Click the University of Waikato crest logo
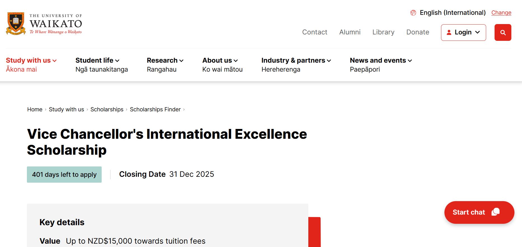 pos(16,23)
